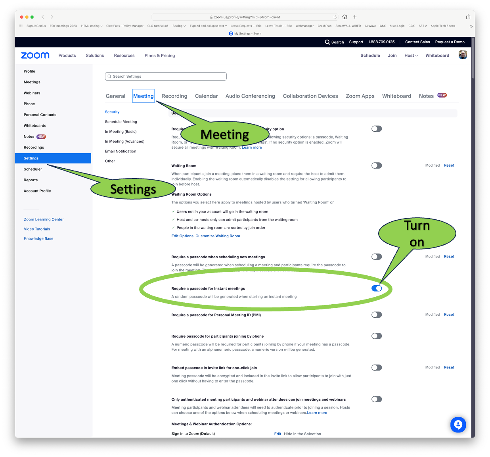The width and height of the screenshot is (490, 457).
Task: Open Profile in the left sidebar
Action: click(x=29, y=71)
